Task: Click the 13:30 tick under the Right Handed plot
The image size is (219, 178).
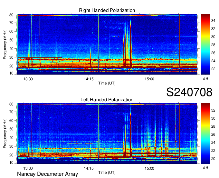Action: point(28,79)
